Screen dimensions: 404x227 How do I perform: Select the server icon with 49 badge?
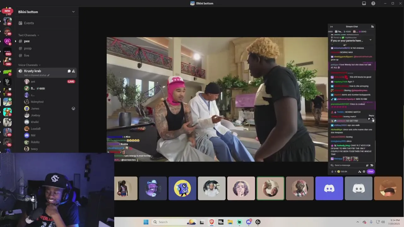pos(7,32)
